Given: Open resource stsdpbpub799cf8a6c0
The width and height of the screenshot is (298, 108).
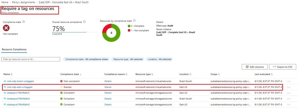Looking at the screenshot, I should 18,98.
